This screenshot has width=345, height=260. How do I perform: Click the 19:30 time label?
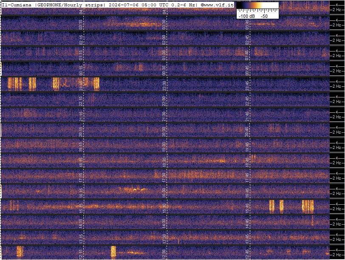point(164,147)
